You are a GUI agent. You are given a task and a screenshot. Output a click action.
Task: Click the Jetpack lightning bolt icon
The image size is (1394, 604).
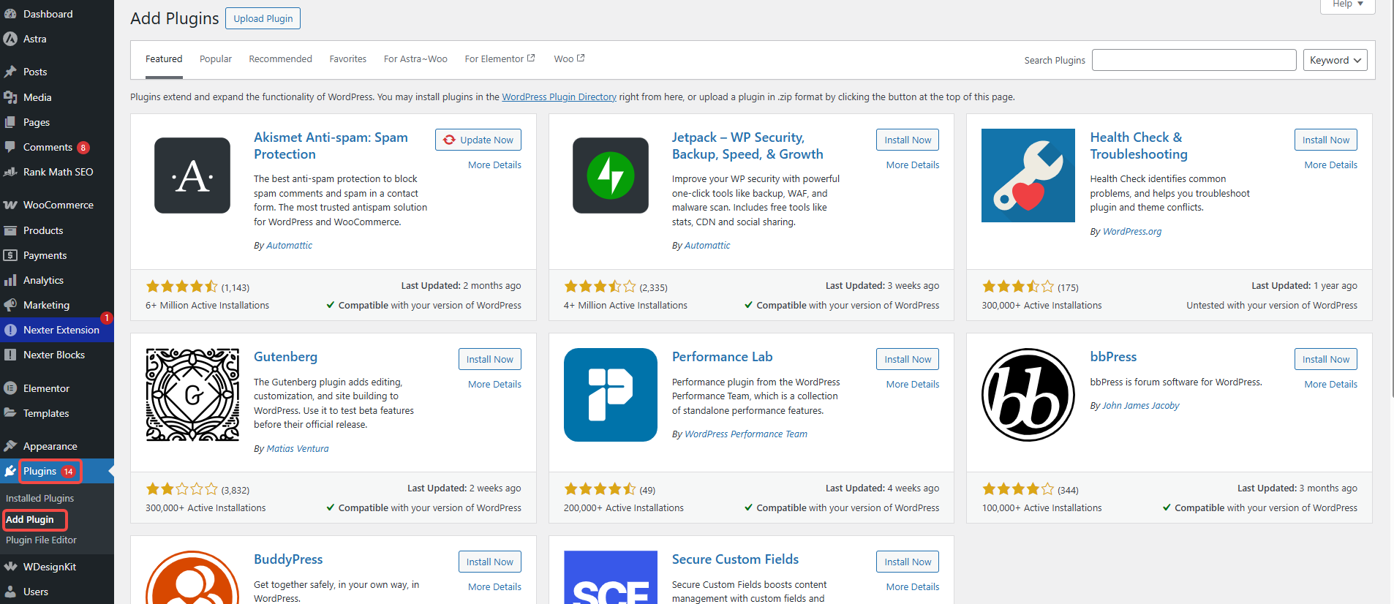610,175
